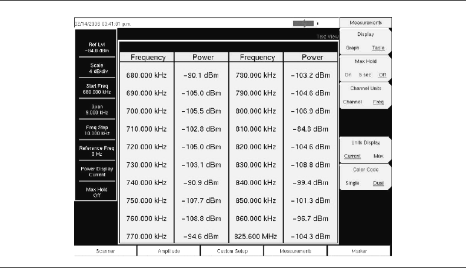Screen dimensions: 466x268
Task: Click the Text View label
Action: pyautogui.click(x=327, y=36)
